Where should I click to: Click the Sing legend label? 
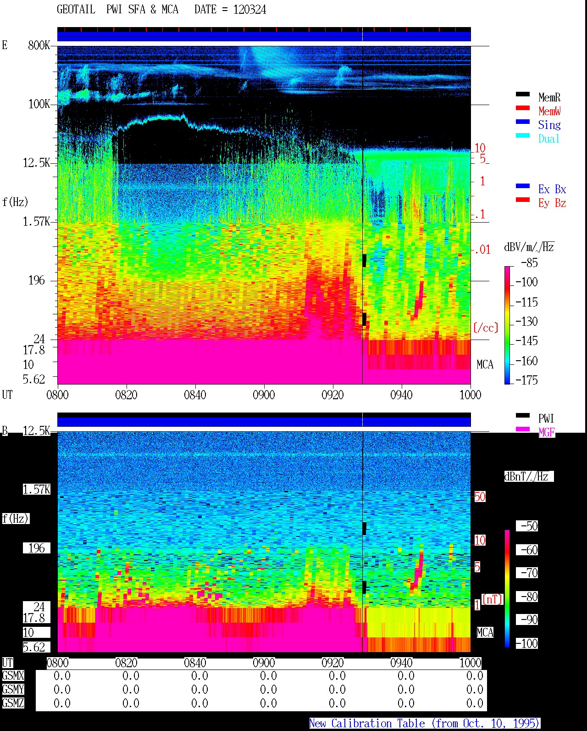[x=549, y=125]
